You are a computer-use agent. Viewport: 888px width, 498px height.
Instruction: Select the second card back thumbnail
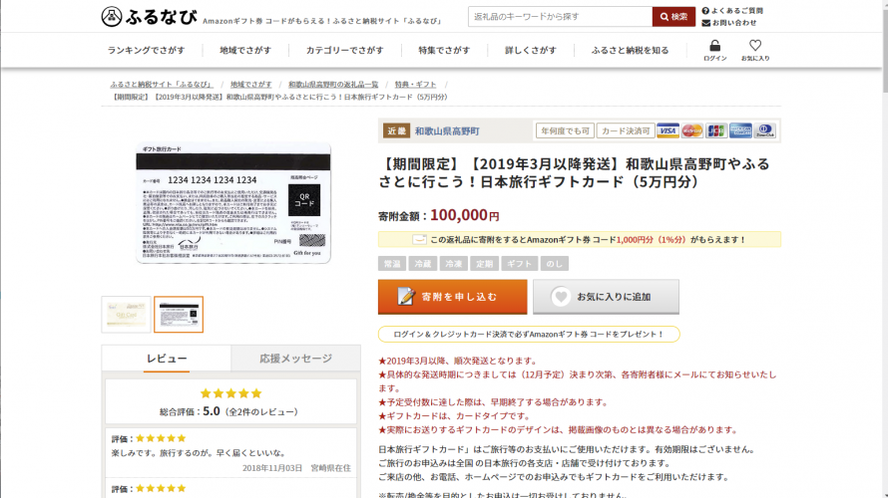click(179, 315)
